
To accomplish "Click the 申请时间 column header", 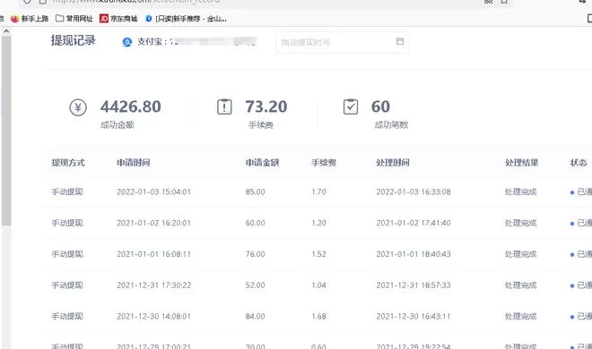I will pyautogui.click(x=134, y=163).
